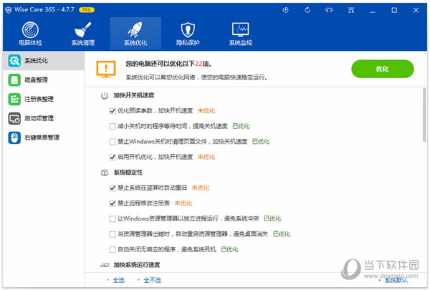Image resolution: width=430 pixels, height=290 pixels.
Task: Click 未优化 status beside 禁止远程修改注册表
Action: pos(183,203)
